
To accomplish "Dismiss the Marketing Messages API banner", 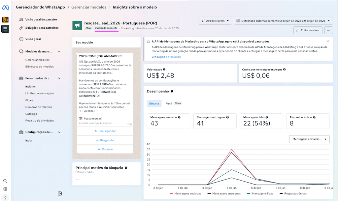I will pyautogui.click(x=327, y=42).
